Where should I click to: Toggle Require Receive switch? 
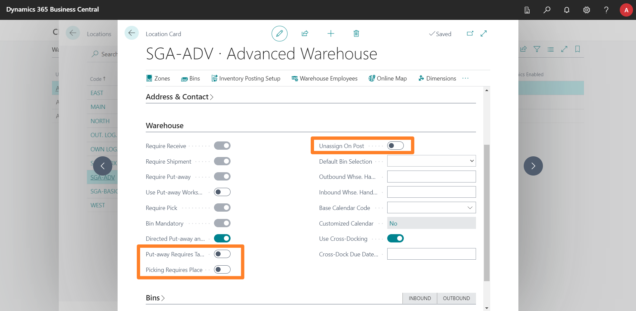coord(222,146)
